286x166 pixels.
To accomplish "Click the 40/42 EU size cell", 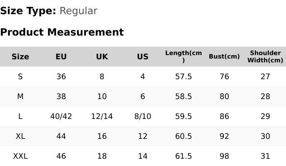I will coord(61,116).
